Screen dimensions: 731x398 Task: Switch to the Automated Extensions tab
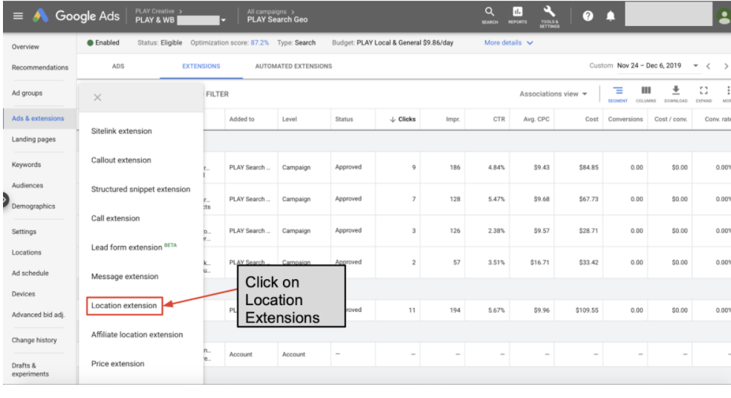(x=293, y=66)
